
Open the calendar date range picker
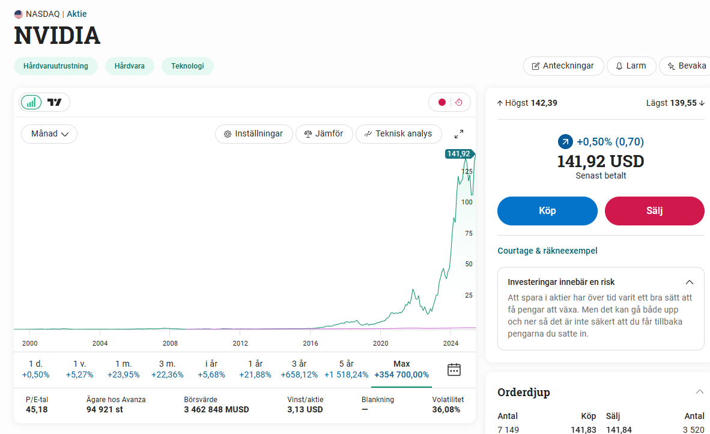454,370
